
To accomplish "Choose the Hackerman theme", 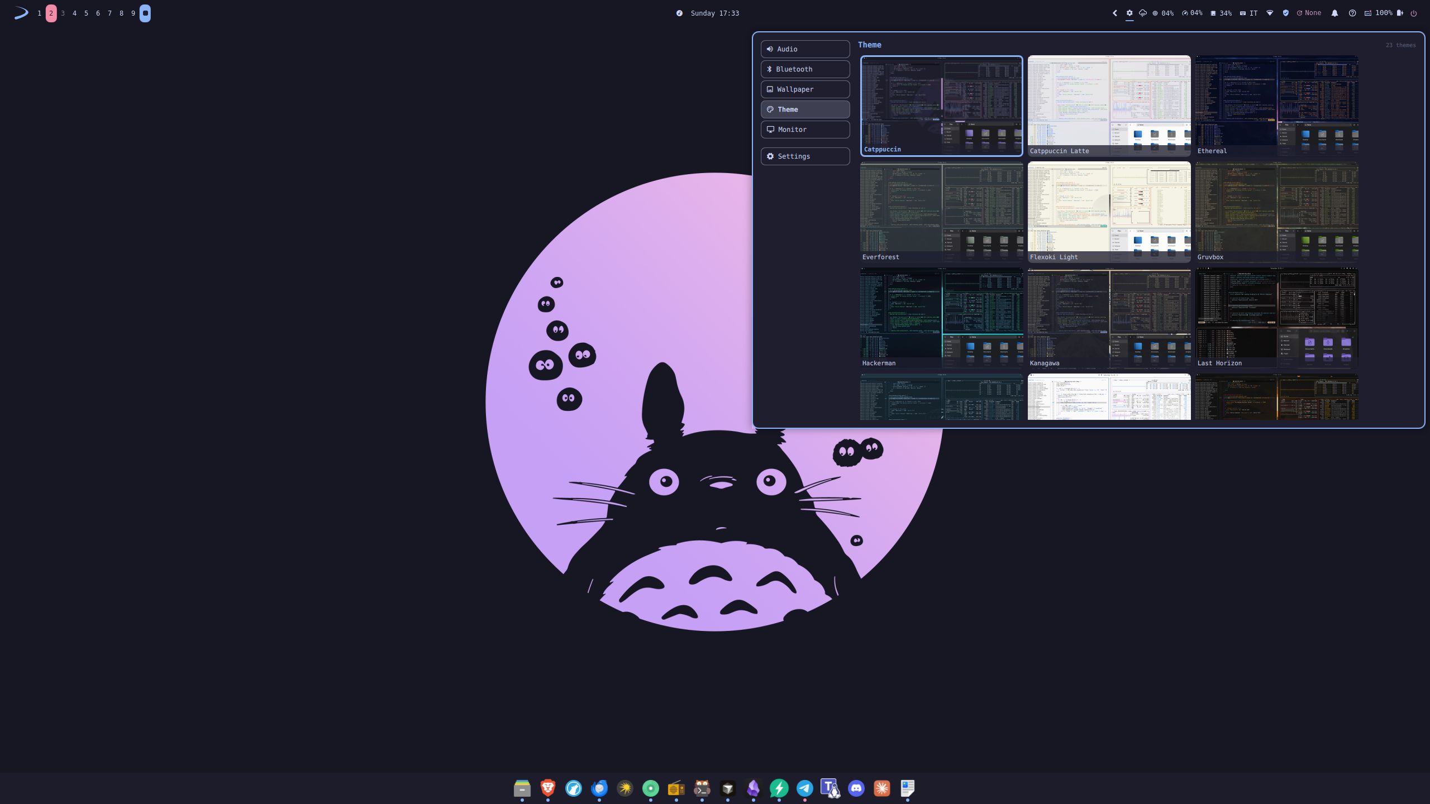I will point(941,318).
